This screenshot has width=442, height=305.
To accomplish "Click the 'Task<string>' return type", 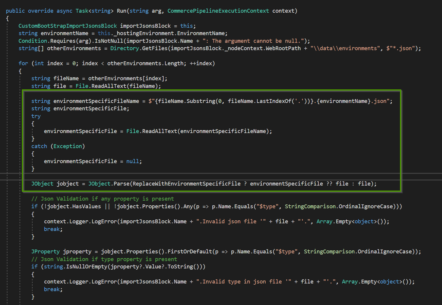I will 95,11.
